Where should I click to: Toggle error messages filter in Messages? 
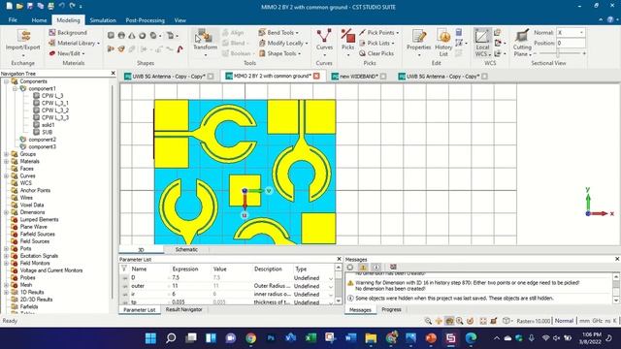(x=350, y=268)
